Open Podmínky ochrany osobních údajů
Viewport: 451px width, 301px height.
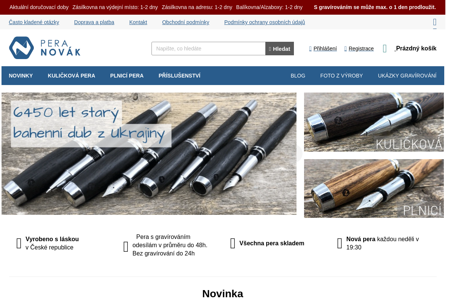point(265,22)
